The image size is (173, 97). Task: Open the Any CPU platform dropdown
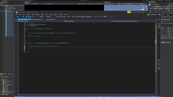click(x=51, y=17)
